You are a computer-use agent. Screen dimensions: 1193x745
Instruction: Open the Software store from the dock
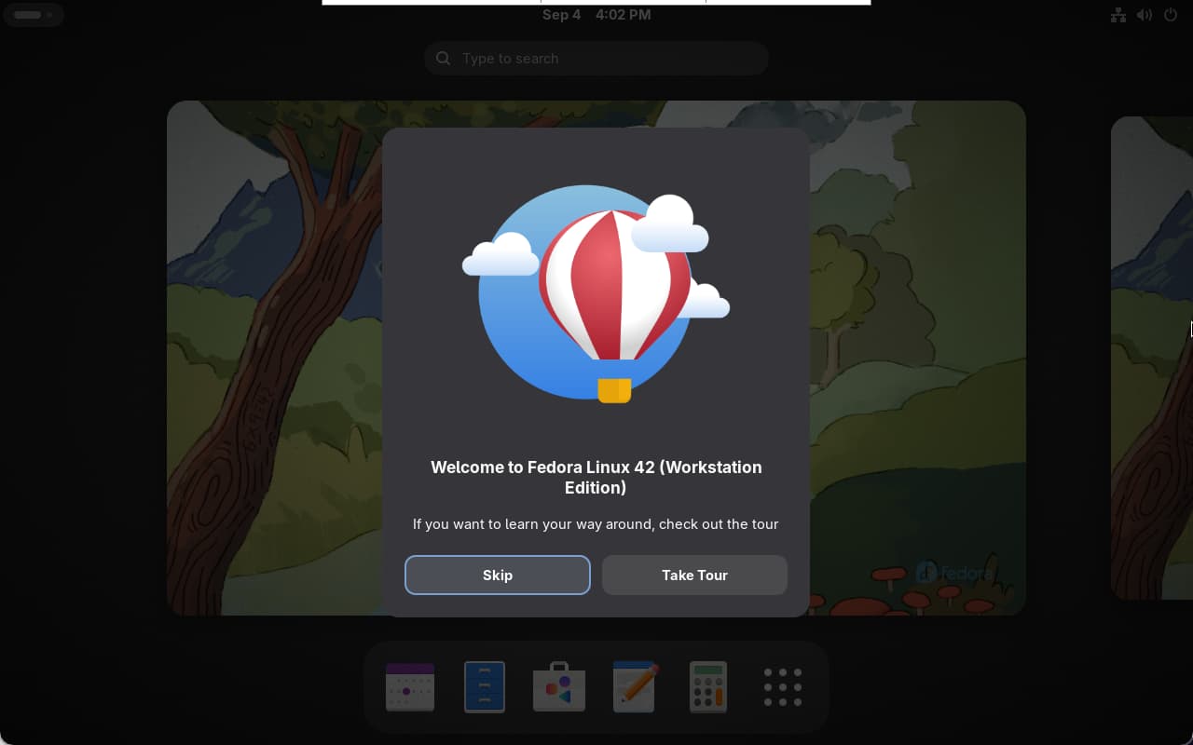point(559,687)
